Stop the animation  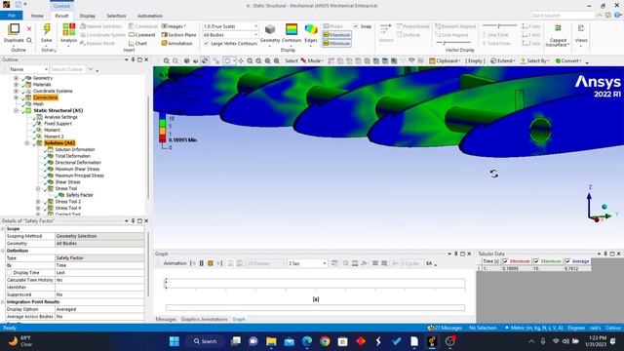[x=211, y=263]
